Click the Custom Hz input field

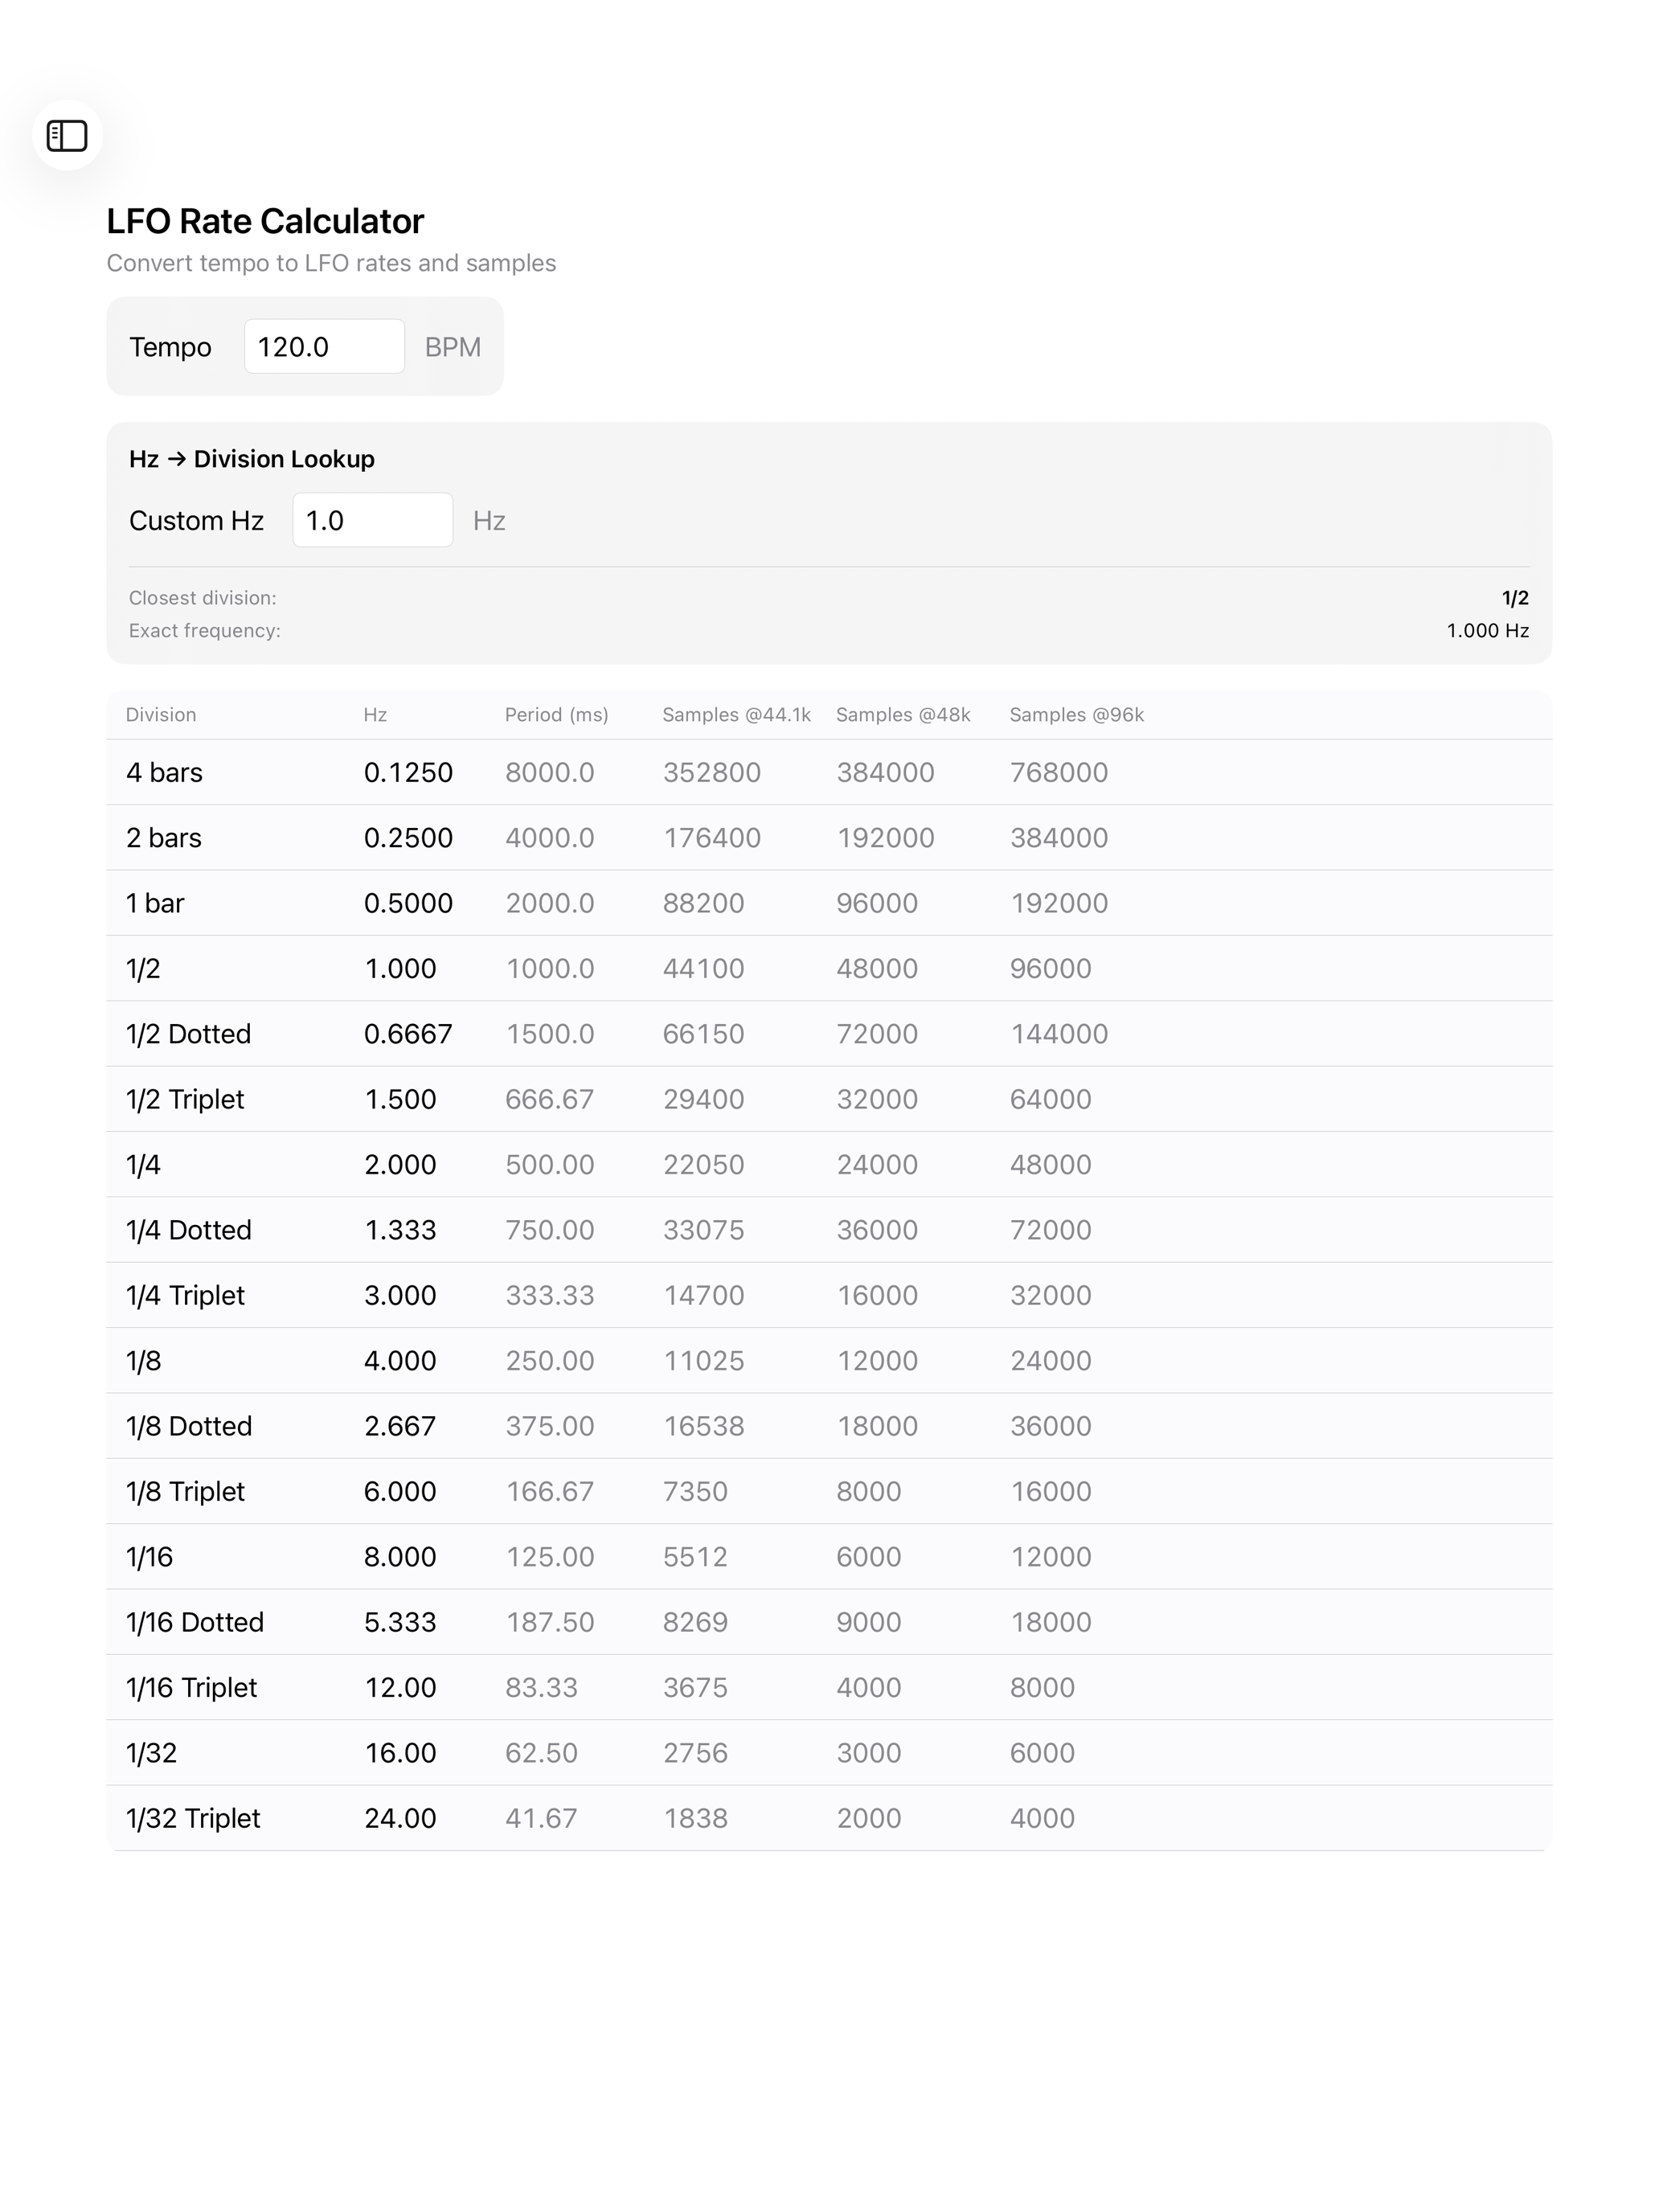(x=372, y=520)
